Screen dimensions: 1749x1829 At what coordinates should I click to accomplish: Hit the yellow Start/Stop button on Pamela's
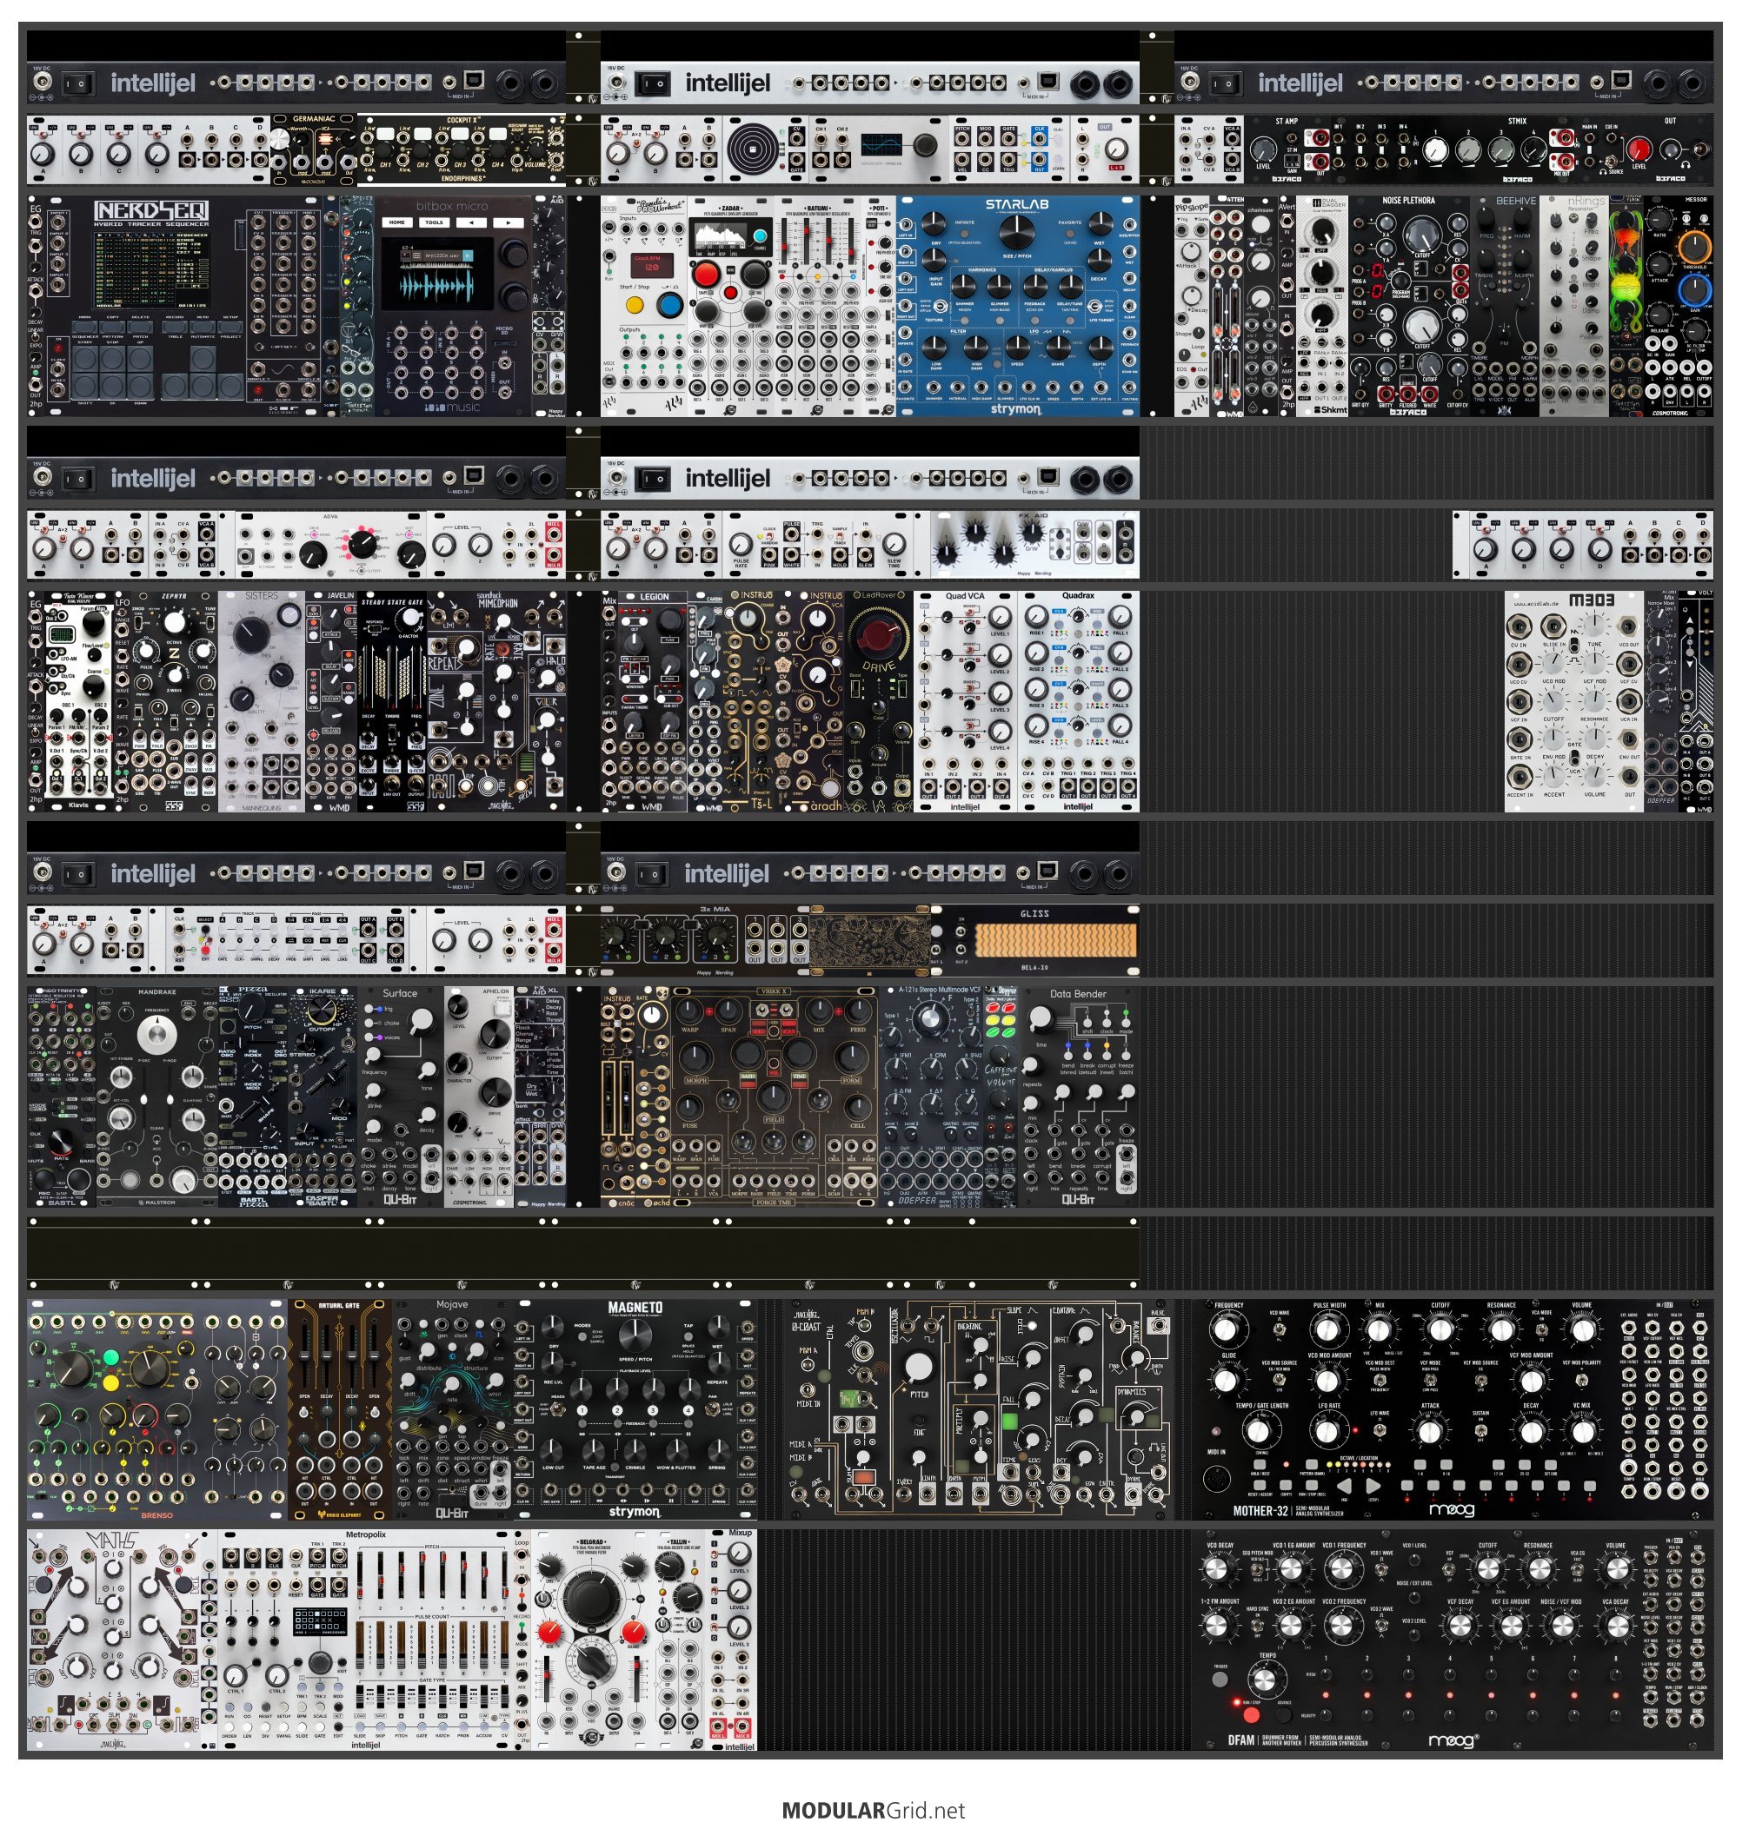pyautogui.click(x=634, y=305)
